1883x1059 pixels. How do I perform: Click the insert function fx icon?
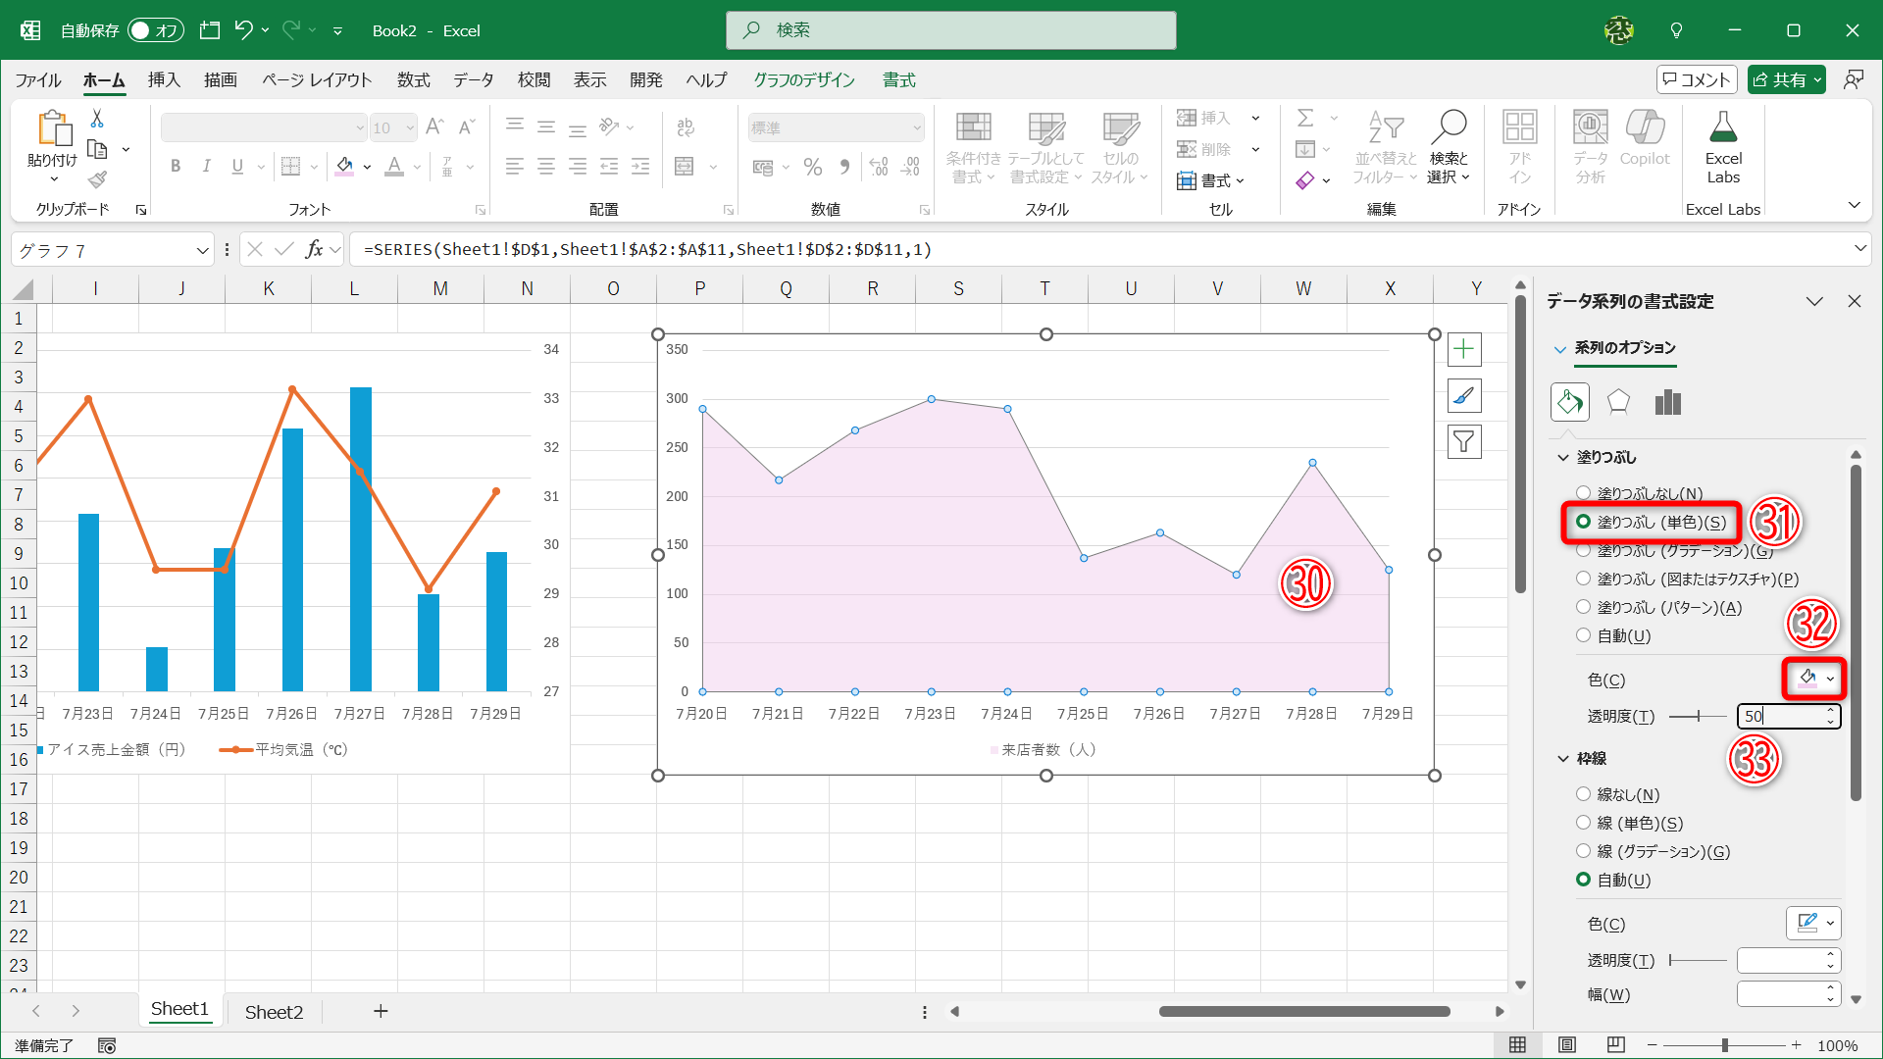(314, 249)
